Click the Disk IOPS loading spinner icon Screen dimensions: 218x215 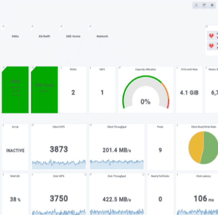pos(85,174)
